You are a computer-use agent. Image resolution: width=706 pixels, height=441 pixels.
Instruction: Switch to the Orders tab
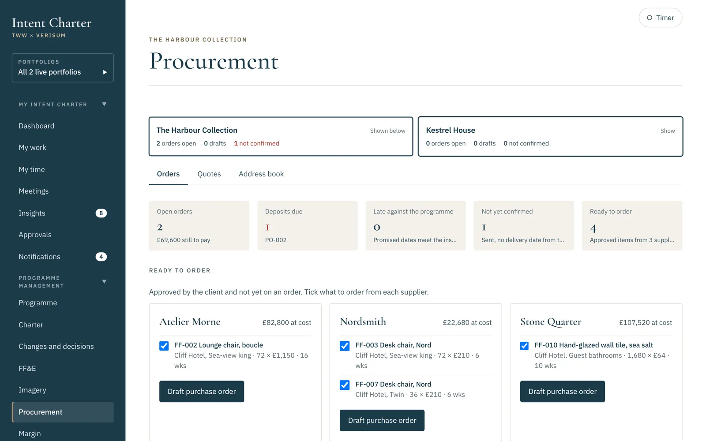[x=168, y=174]
